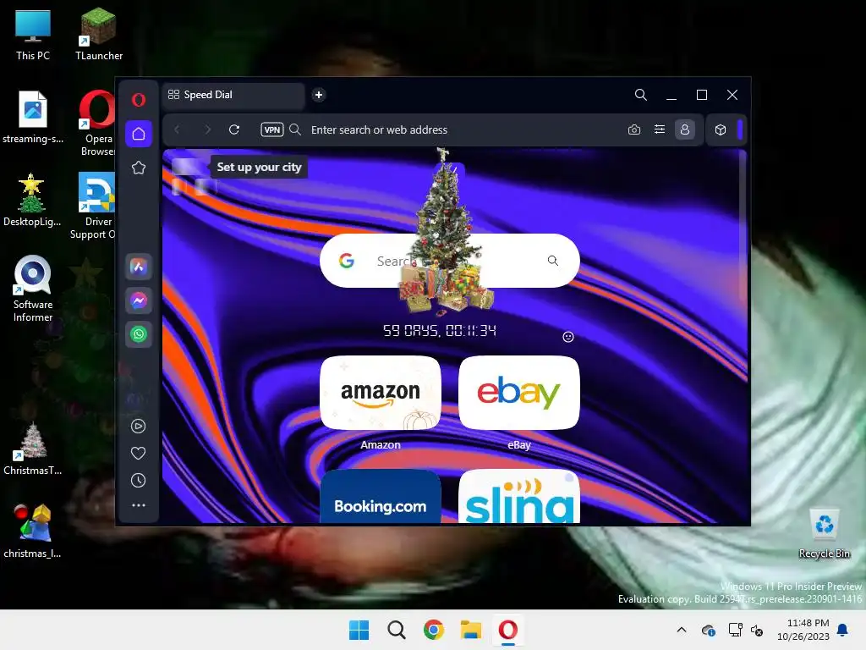Select the TLauncher desktop shortcut
Image resolution: width=866 pixels, height=650 pixels.
(99, 35)
